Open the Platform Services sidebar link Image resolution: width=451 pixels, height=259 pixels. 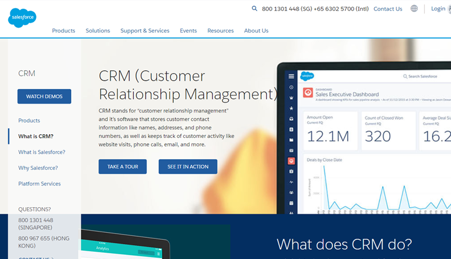[x=39, y=184]
